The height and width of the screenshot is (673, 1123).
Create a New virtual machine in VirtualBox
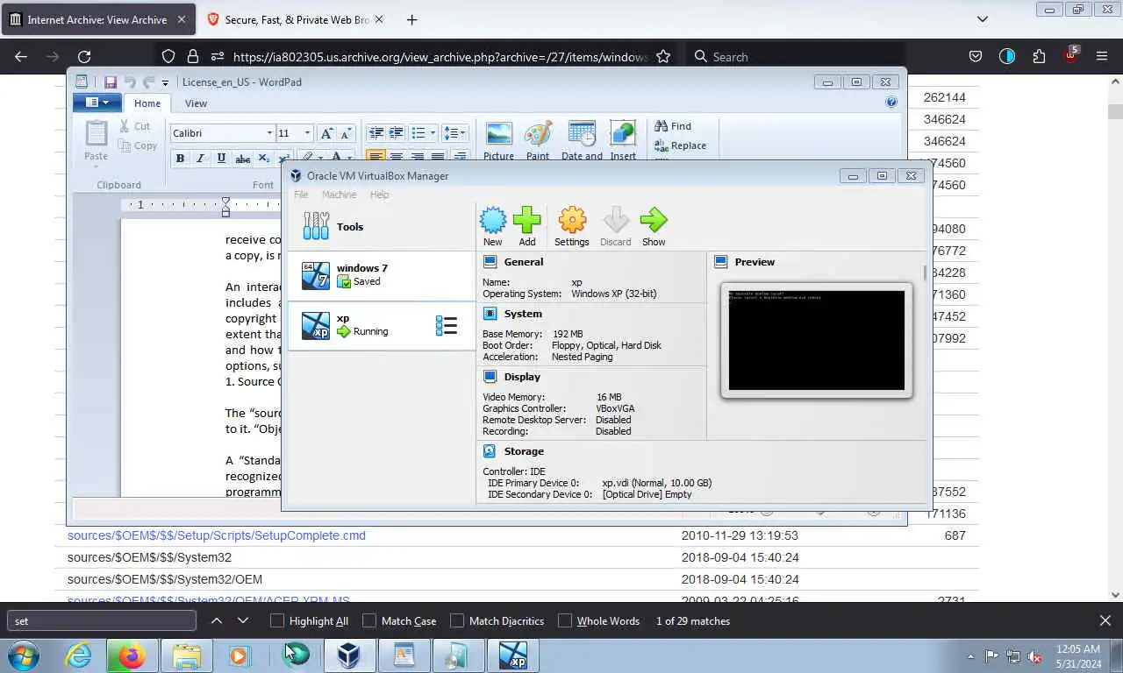[493, 226]
